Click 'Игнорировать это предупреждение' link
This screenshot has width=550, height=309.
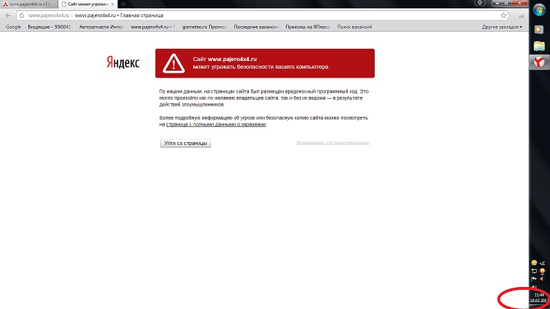click(x=333, y=143)
